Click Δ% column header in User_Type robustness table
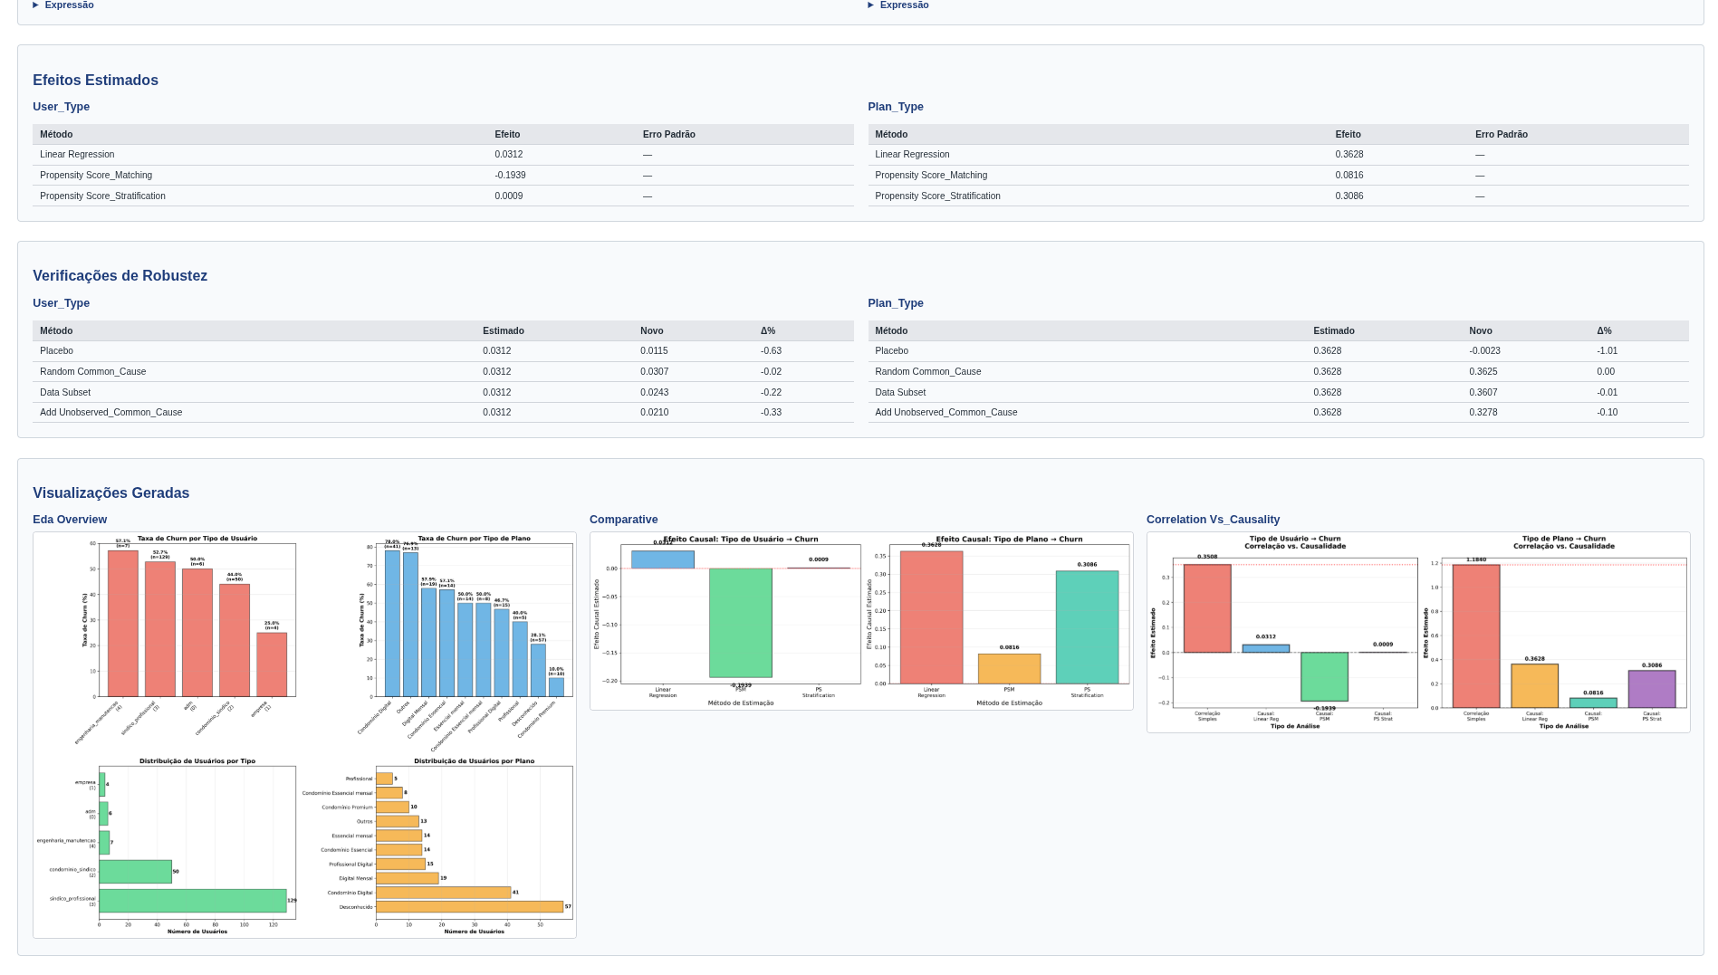 point(767,331)
